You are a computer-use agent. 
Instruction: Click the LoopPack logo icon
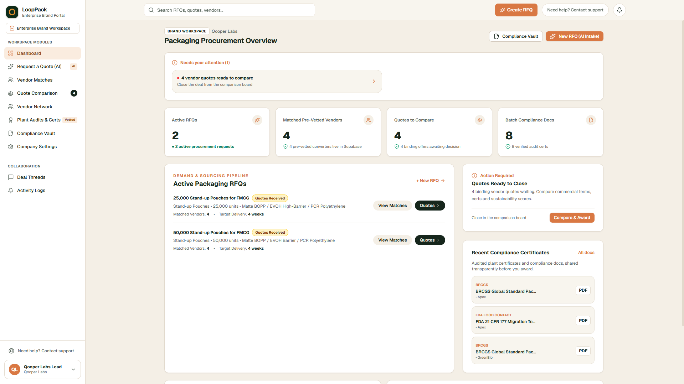12,12
